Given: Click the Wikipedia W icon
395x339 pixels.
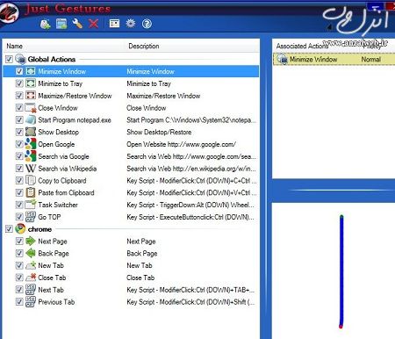Looking at the screenshot, I should 31,169.
